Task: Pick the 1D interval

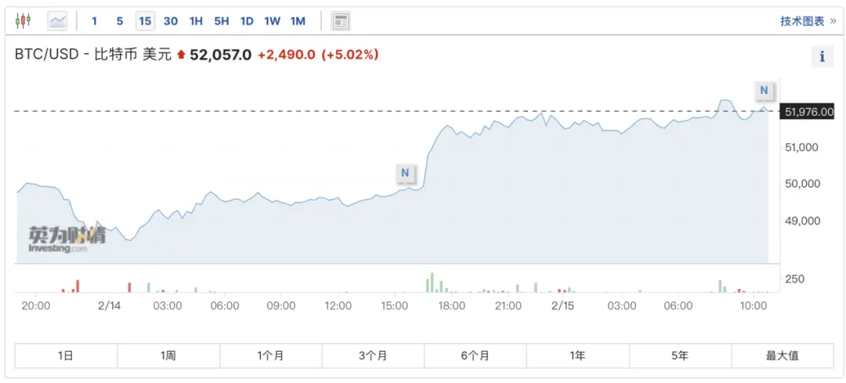Action: pyautogui.click(x=247, y=21)
